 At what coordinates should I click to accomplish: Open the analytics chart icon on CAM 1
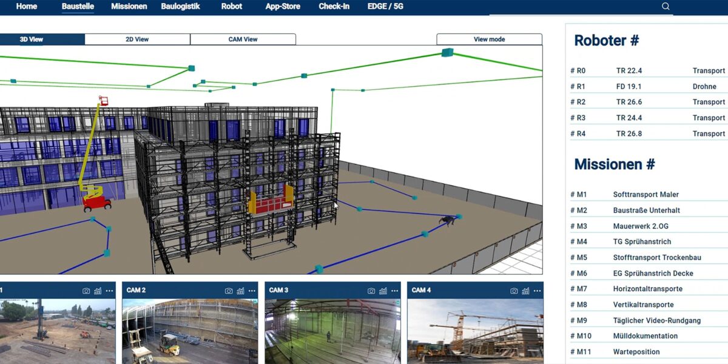[x=98, y=291]
